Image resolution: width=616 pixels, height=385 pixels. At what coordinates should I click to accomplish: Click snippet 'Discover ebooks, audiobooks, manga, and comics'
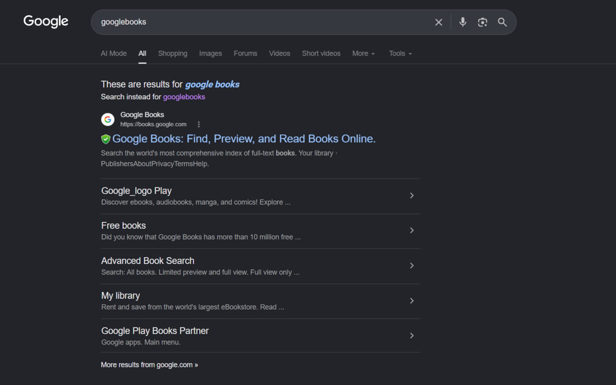(x=196, y=202)
